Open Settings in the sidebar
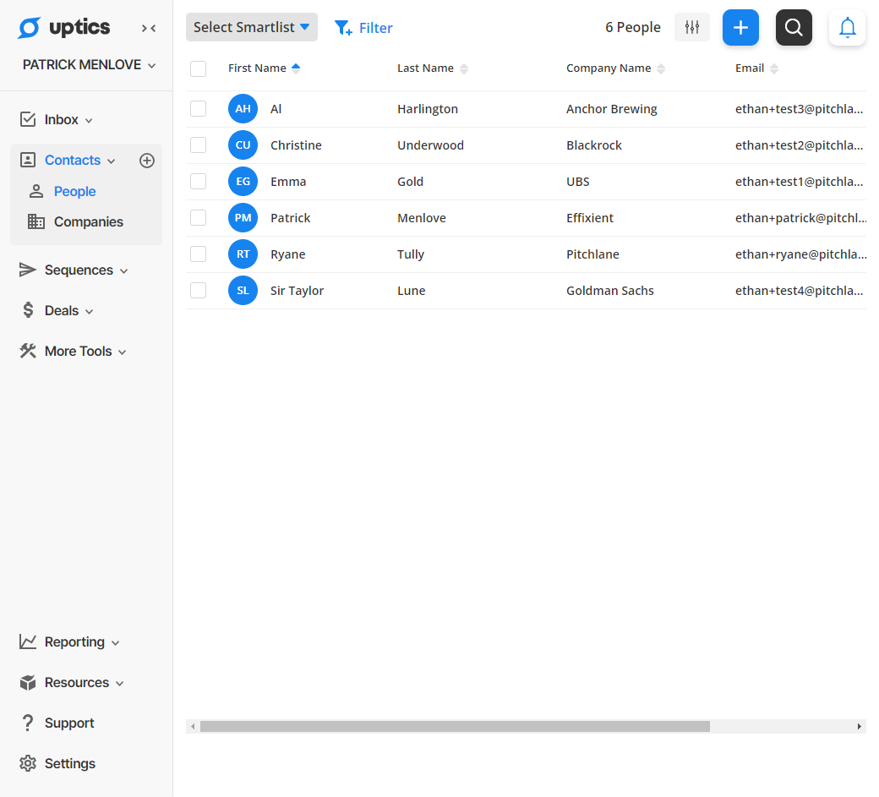This screenshot has height=797, width=879. 70,763
